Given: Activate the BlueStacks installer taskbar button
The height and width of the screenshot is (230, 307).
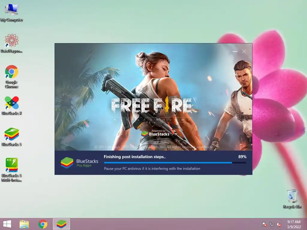Looking at the screenshot, I should 61,224.
